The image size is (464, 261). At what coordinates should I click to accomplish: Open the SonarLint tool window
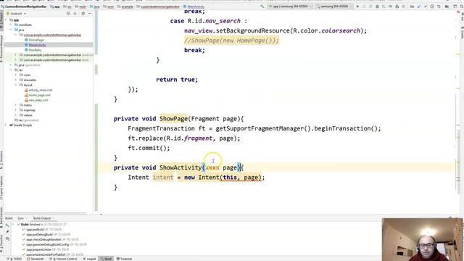(x=36, y=259)
